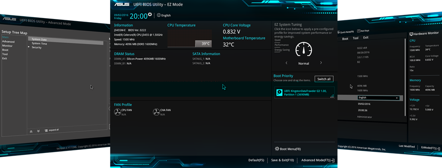The image size is (442, 168).
Task: Click Default(F5) in bottom bar
Action: coord(256,160)
